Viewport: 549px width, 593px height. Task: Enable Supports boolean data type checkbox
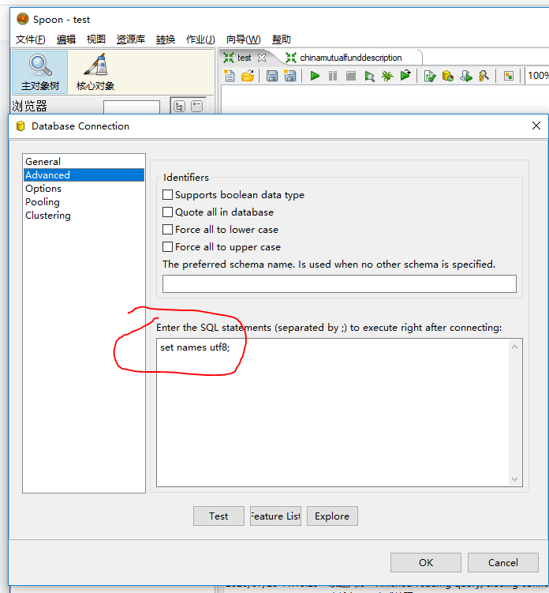click(167, 195)
